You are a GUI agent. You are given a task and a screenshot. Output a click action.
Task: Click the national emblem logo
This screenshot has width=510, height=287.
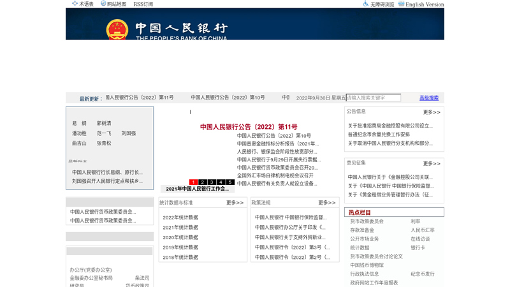tap(117, 29)
